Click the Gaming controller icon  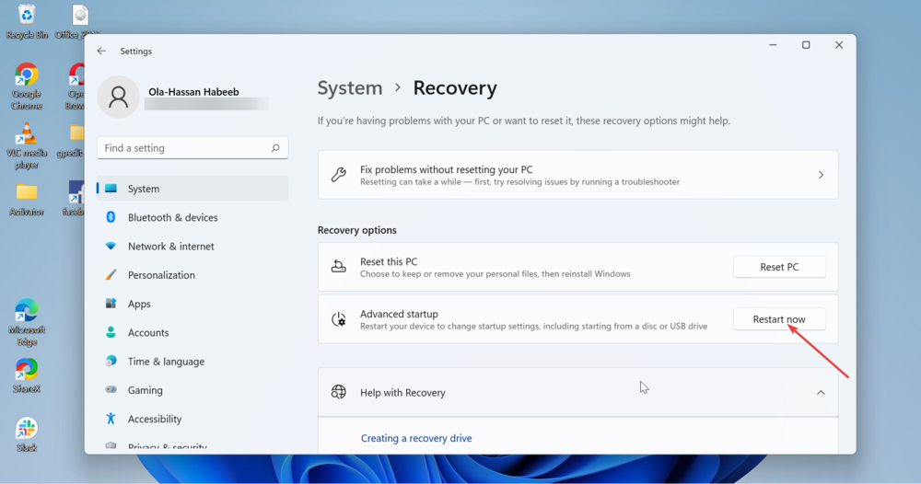tap(111, 389)
